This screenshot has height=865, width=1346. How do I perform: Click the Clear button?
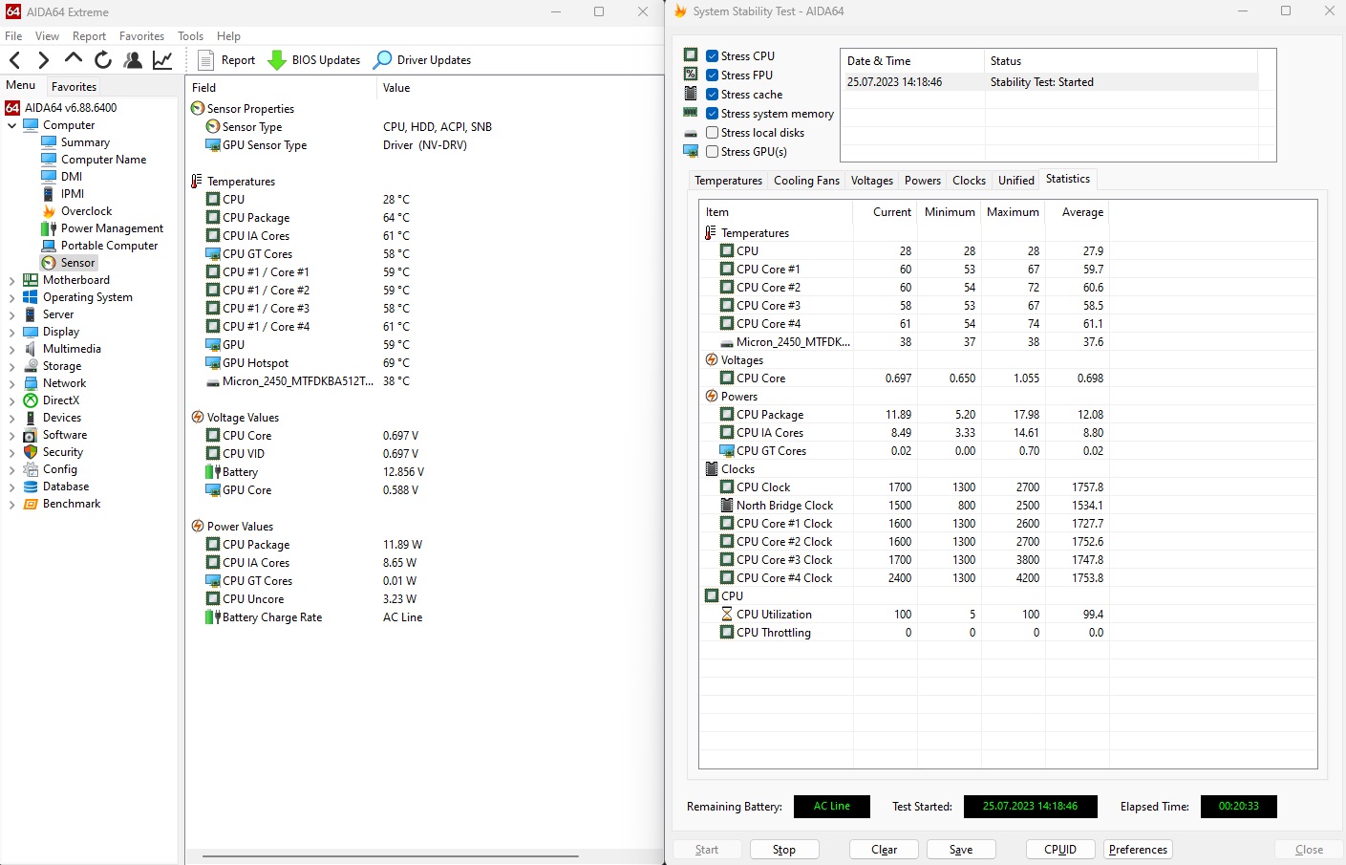tap(884, 850)
